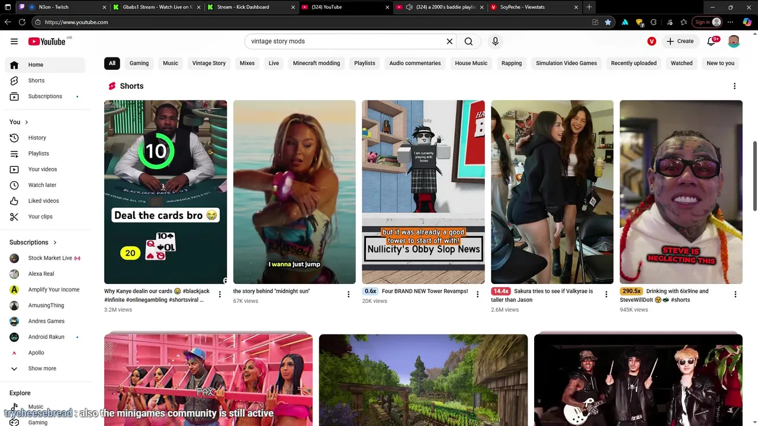
Task: Open options for the midnight sun short
Action: (348, 295)
